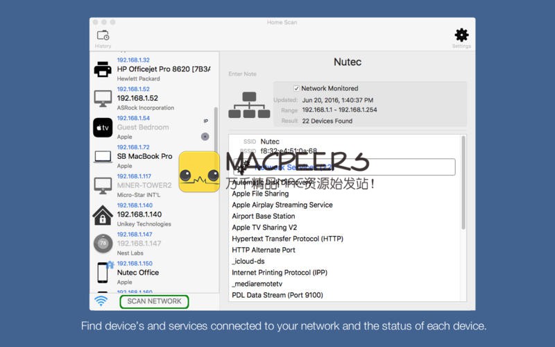The width and height of the screenshot is (555, 347).
Task: Open IP link 192.168.1.72
Action: pyautogui.click(x=133, y=147)
